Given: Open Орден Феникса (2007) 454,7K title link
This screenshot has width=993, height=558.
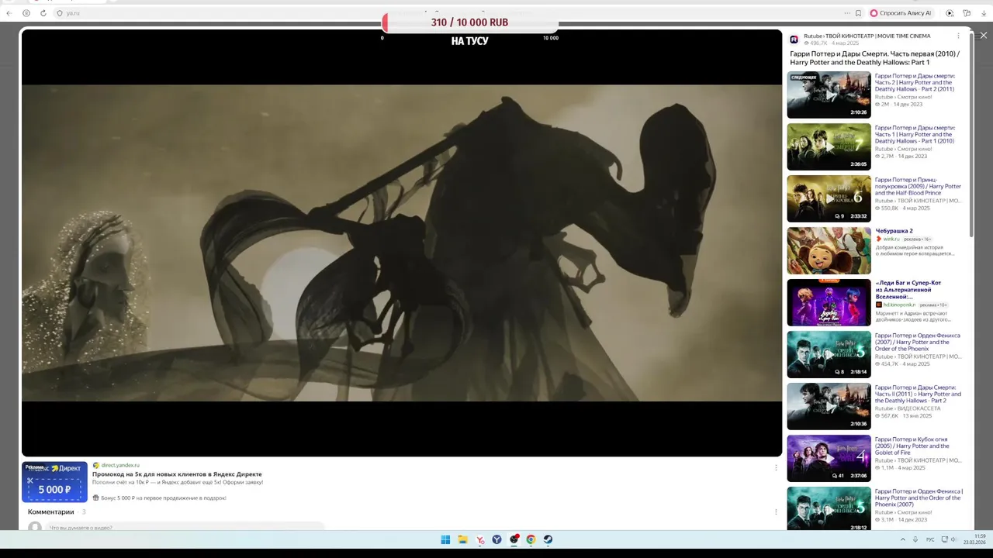Looking at the screenshot, I should pyautogui.click(x=917, y=342).
